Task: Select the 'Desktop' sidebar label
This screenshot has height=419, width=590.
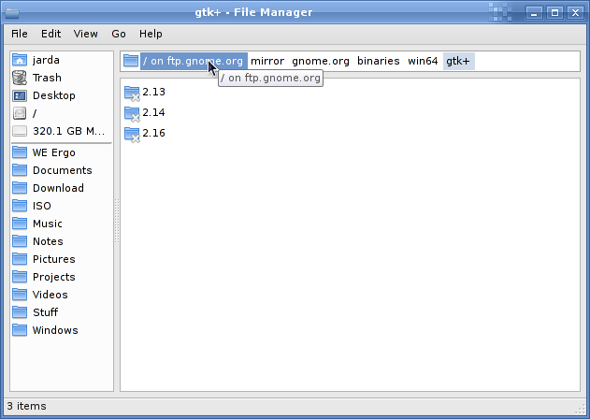Action: coord(54,95)
